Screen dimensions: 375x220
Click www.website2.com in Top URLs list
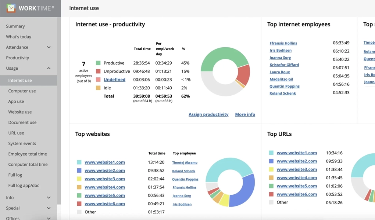coord(297,161)
